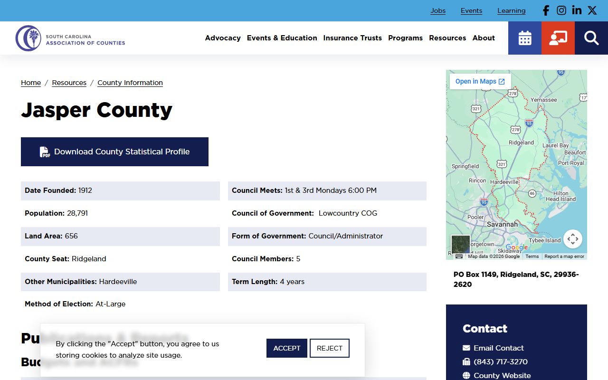Viewport: 608px width, 380px height.
Task: Open the Facebook social icon
Action: [x=546, y=10]
